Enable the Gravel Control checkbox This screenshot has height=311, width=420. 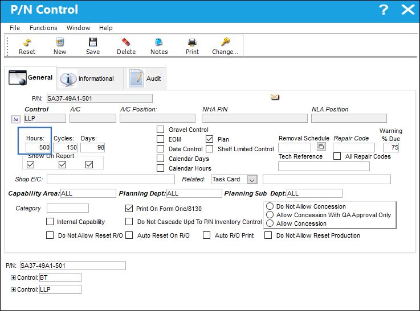coord(161,130)
